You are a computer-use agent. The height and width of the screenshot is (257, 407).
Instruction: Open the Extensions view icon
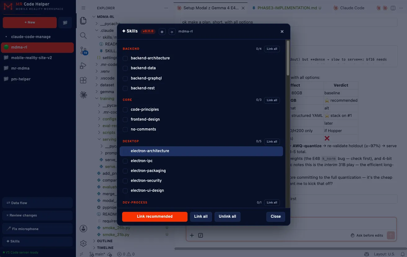[x=83, y=80]
